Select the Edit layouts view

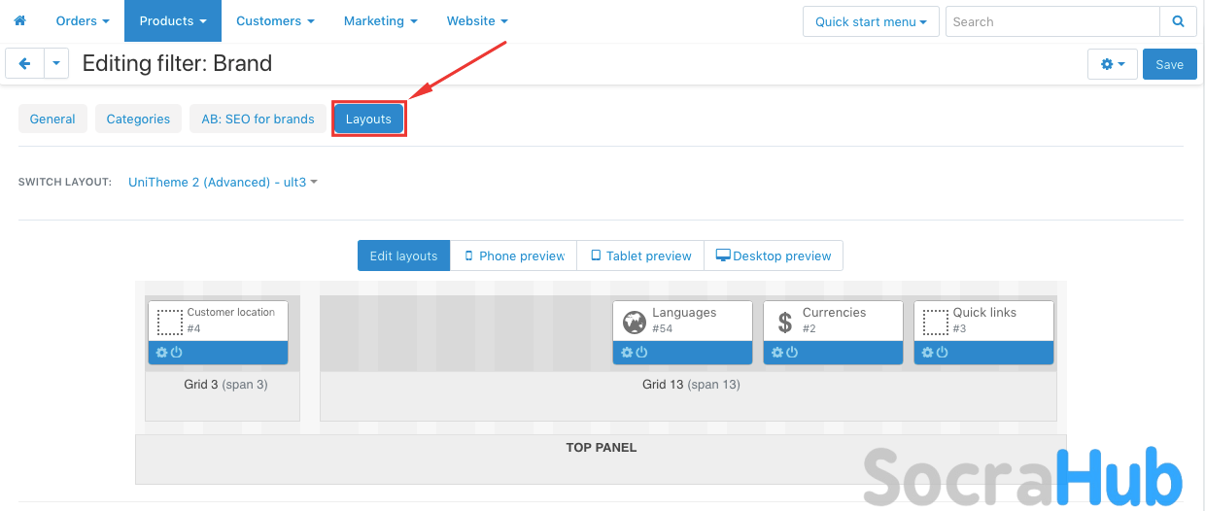coord(403,255)
